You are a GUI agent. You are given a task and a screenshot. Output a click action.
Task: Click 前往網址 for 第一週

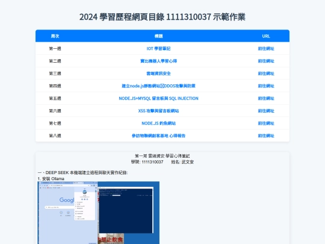266,49
